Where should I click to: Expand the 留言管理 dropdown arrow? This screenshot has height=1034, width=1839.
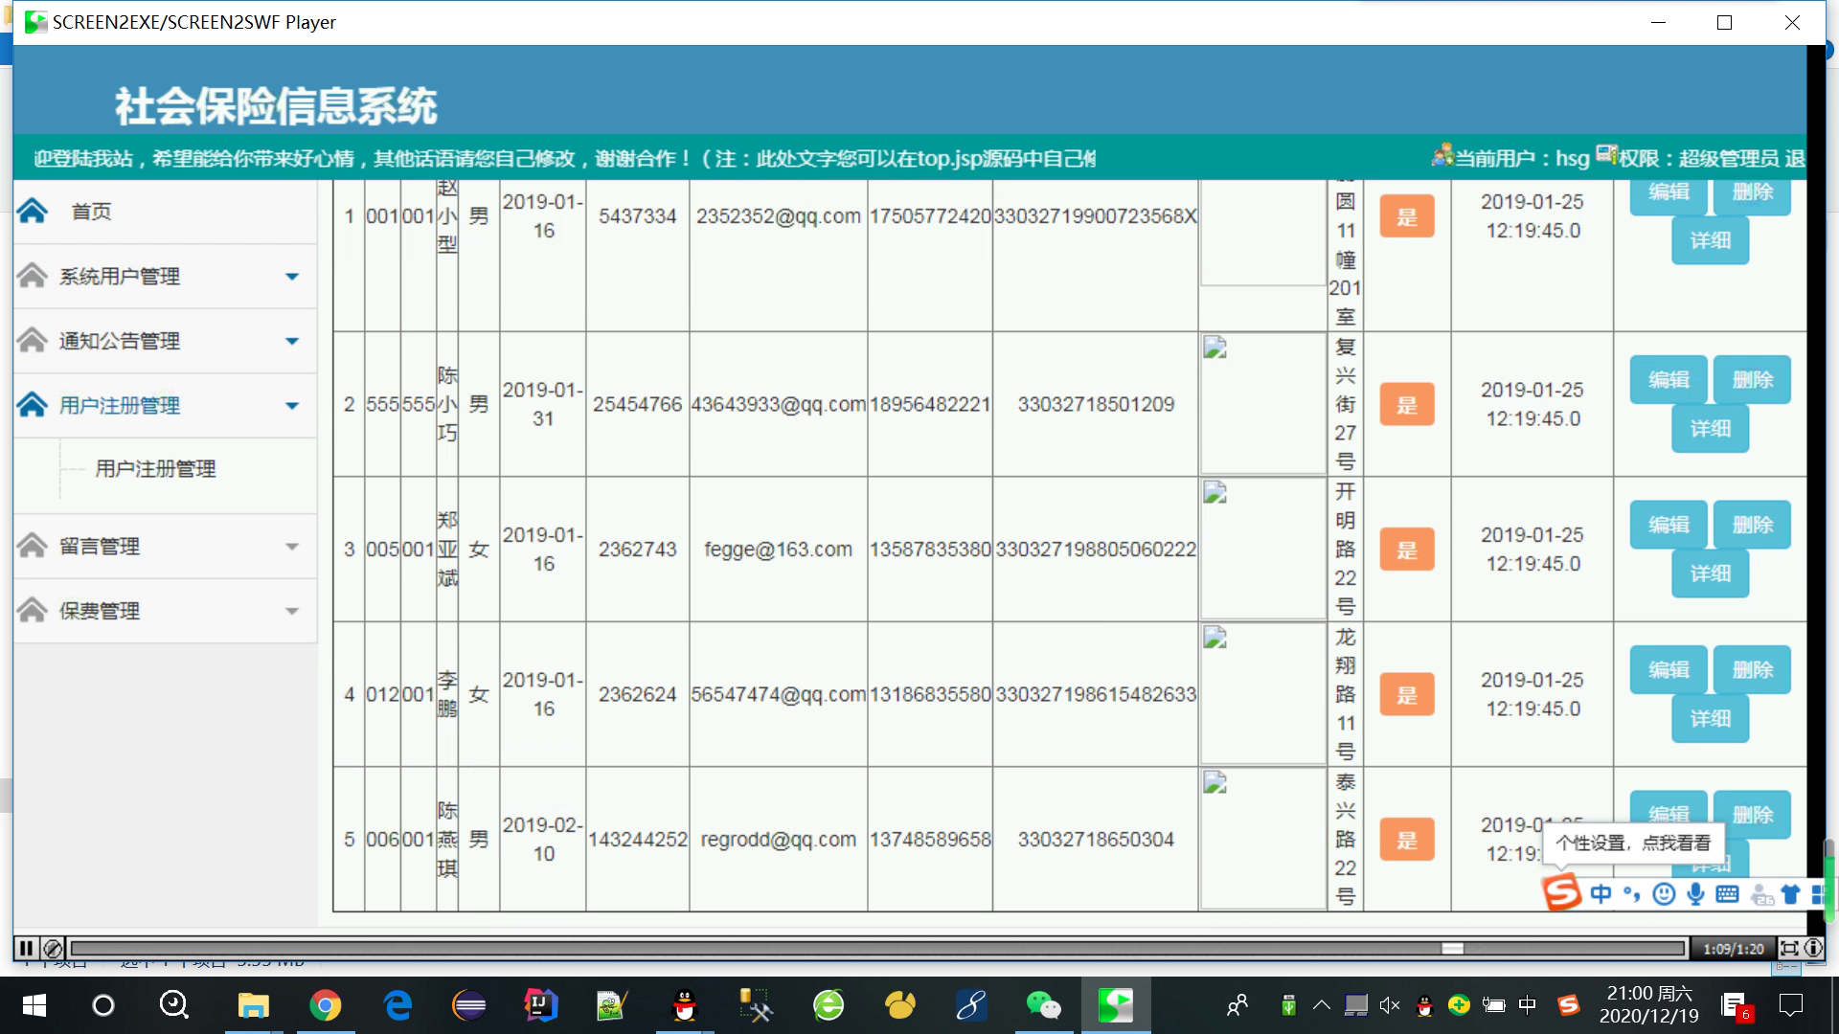292,547
